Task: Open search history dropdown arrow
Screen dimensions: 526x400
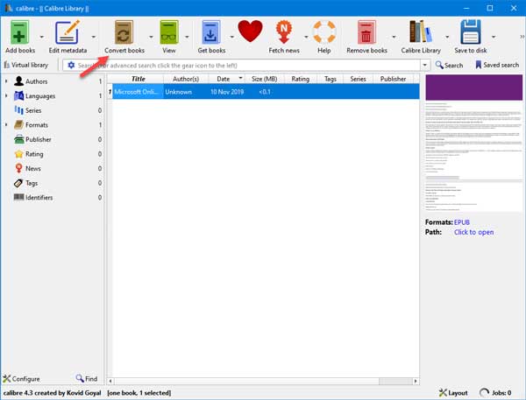Action: point(425,65)
